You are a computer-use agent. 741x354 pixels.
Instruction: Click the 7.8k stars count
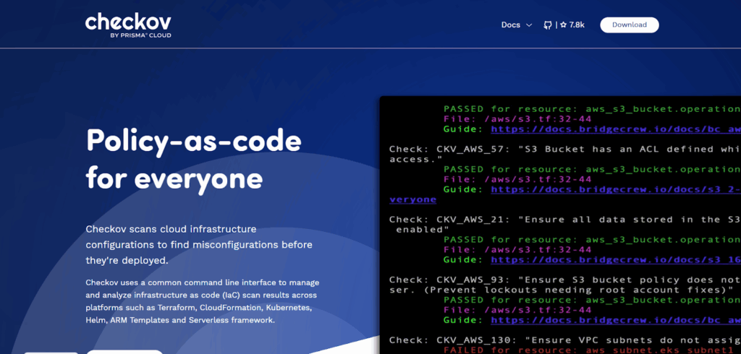tap(577, 25)
